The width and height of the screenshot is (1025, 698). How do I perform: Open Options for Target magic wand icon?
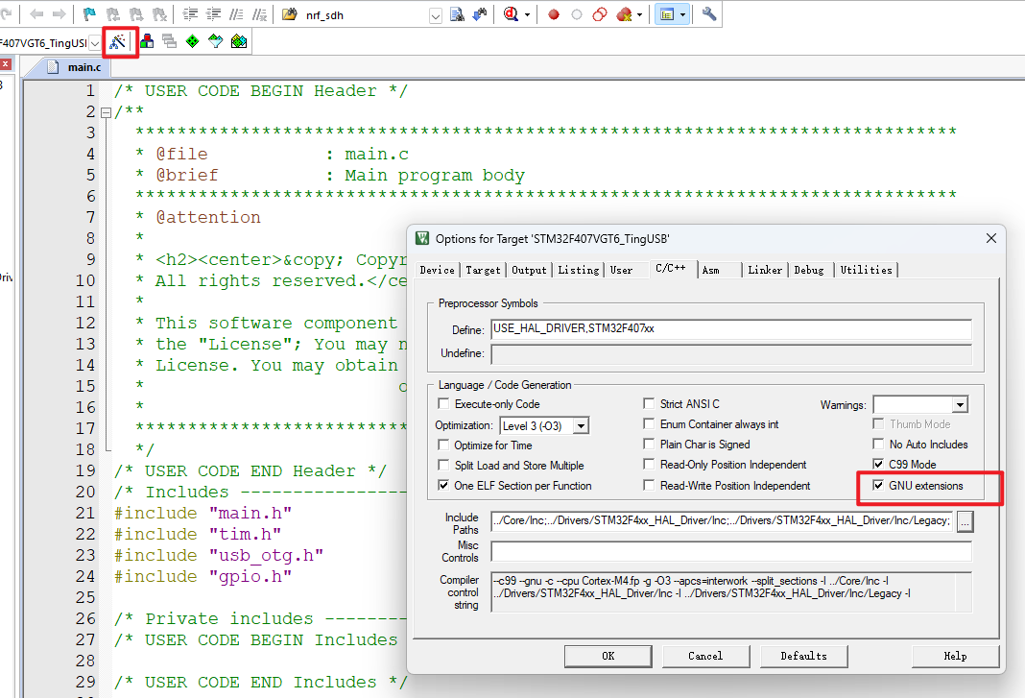(x=118, y=42)
